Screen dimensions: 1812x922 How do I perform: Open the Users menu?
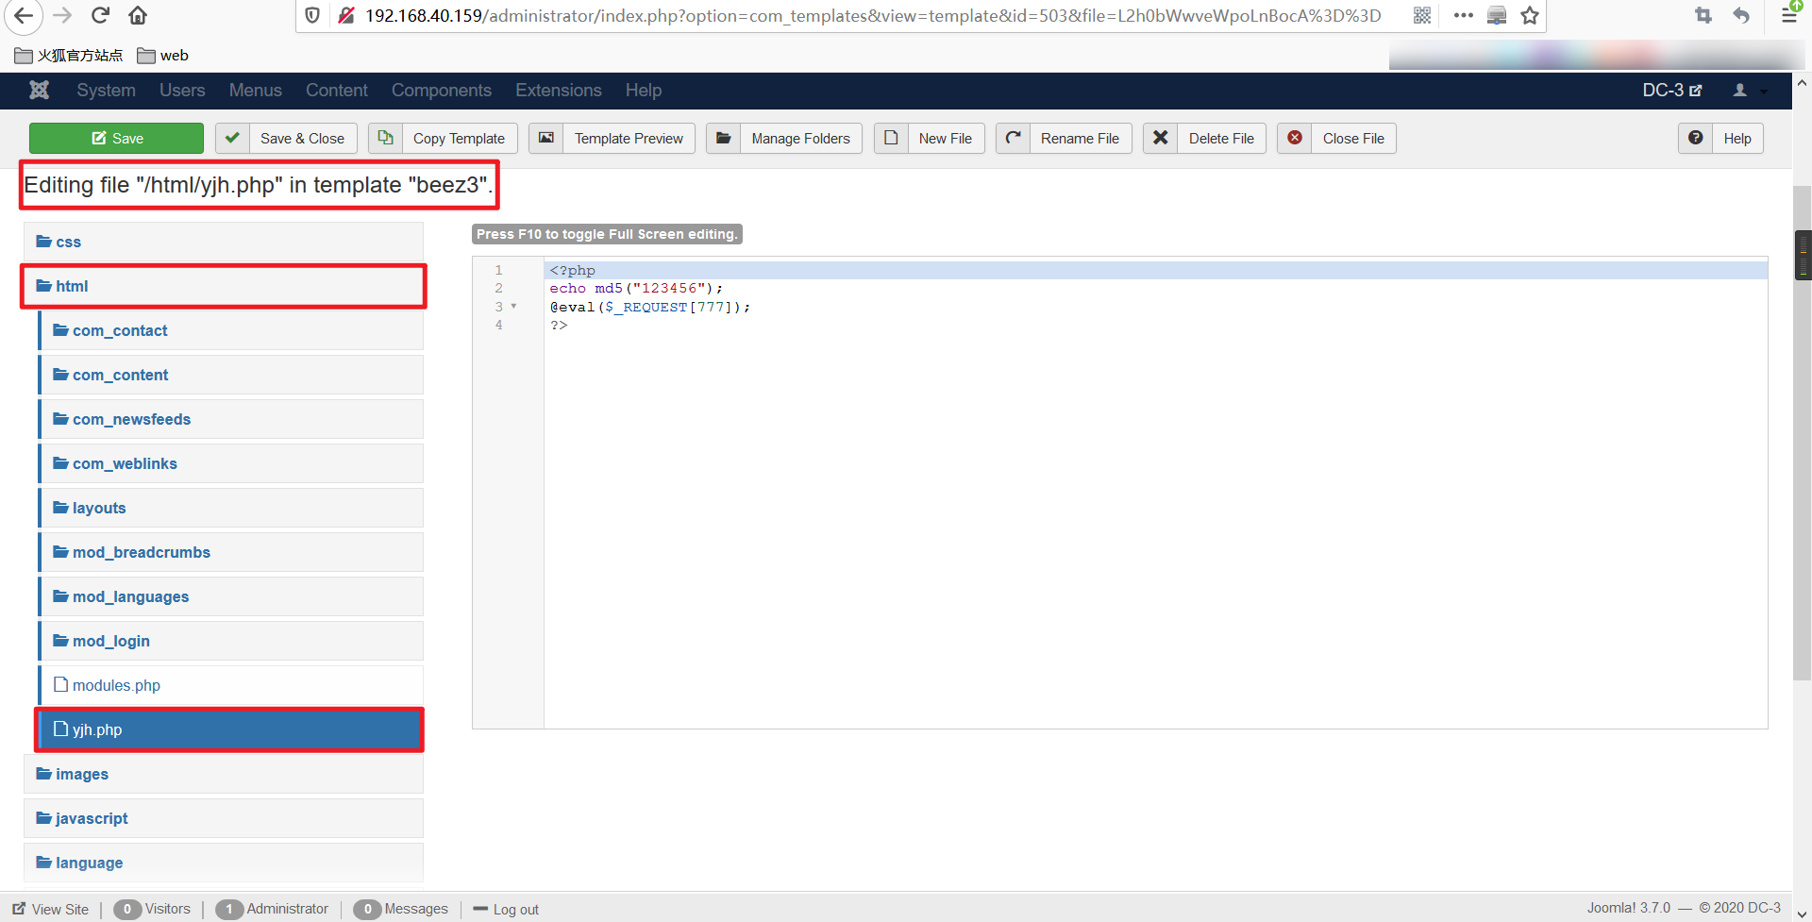coord(182,90)
